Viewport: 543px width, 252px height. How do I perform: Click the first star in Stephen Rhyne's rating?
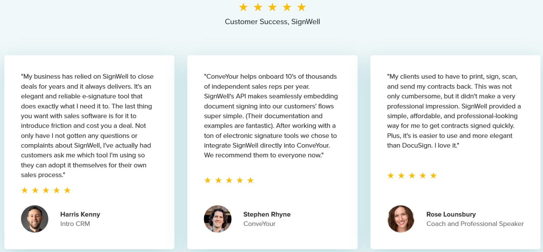pyautogui.click(x=208, y=181)
